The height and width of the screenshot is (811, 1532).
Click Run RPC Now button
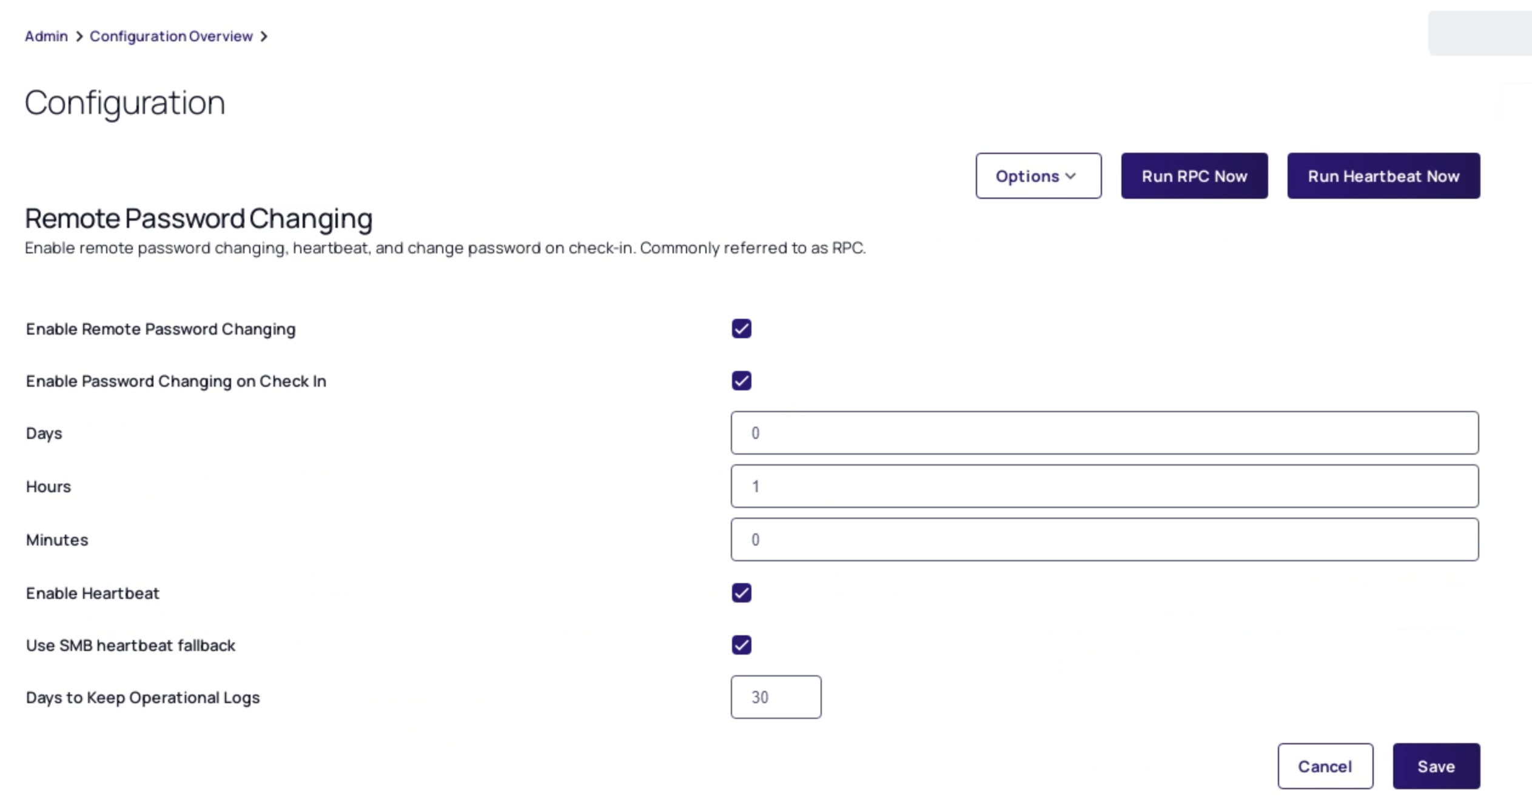point(1194,176)
